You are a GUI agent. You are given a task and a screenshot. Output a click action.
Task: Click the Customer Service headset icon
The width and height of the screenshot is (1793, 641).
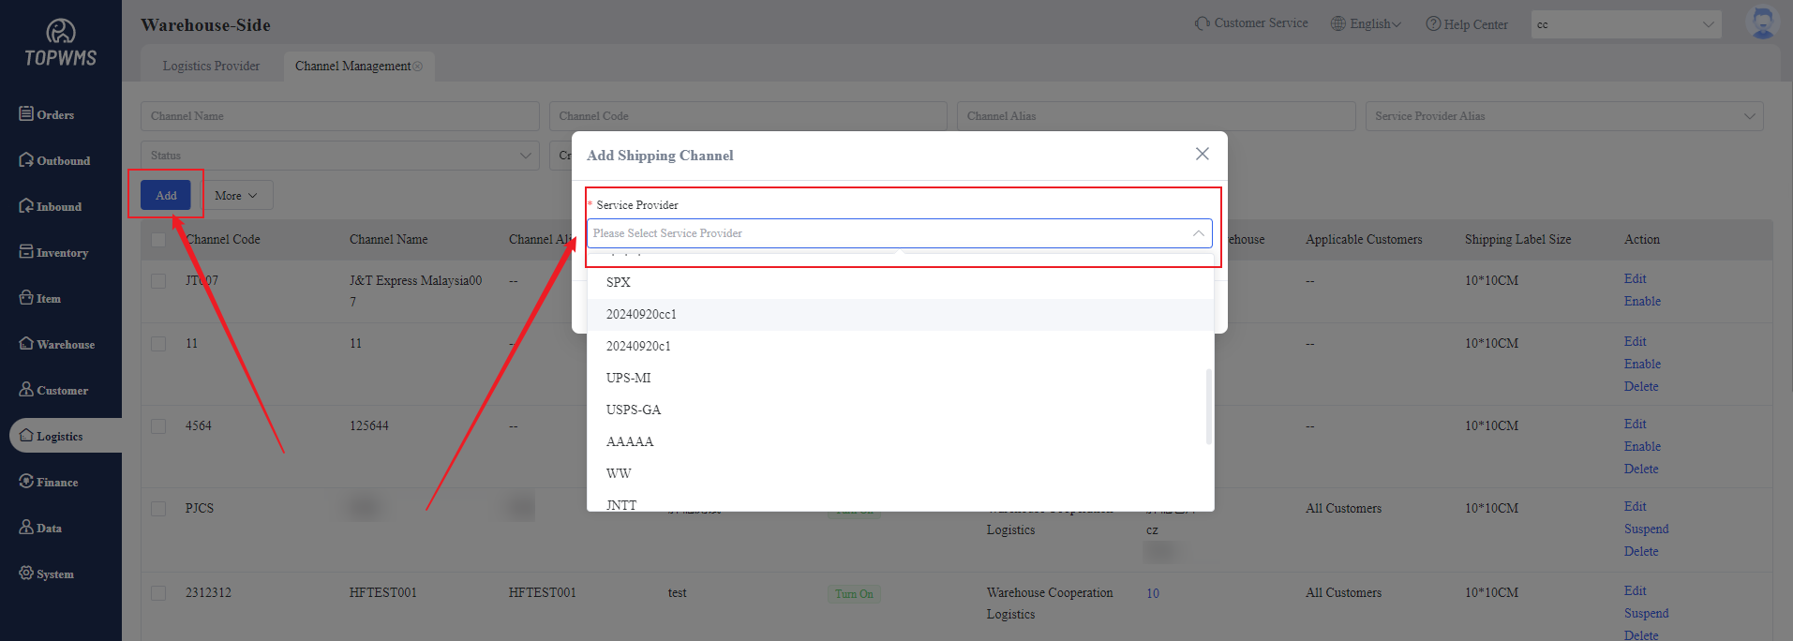pyautogui.click(x=1203, y=23)
